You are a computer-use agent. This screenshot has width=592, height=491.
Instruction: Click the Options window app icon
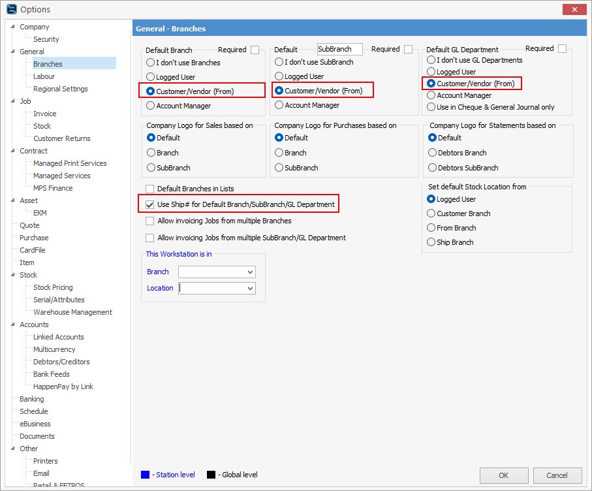pyautogui.click(x=12, y=9)
